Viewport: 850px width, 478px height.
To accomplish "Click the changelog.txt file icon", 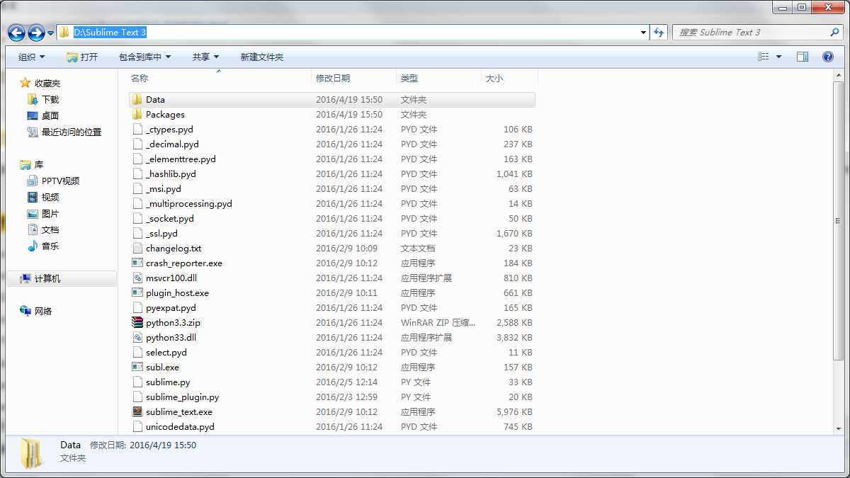I will [x=137, y=249].
